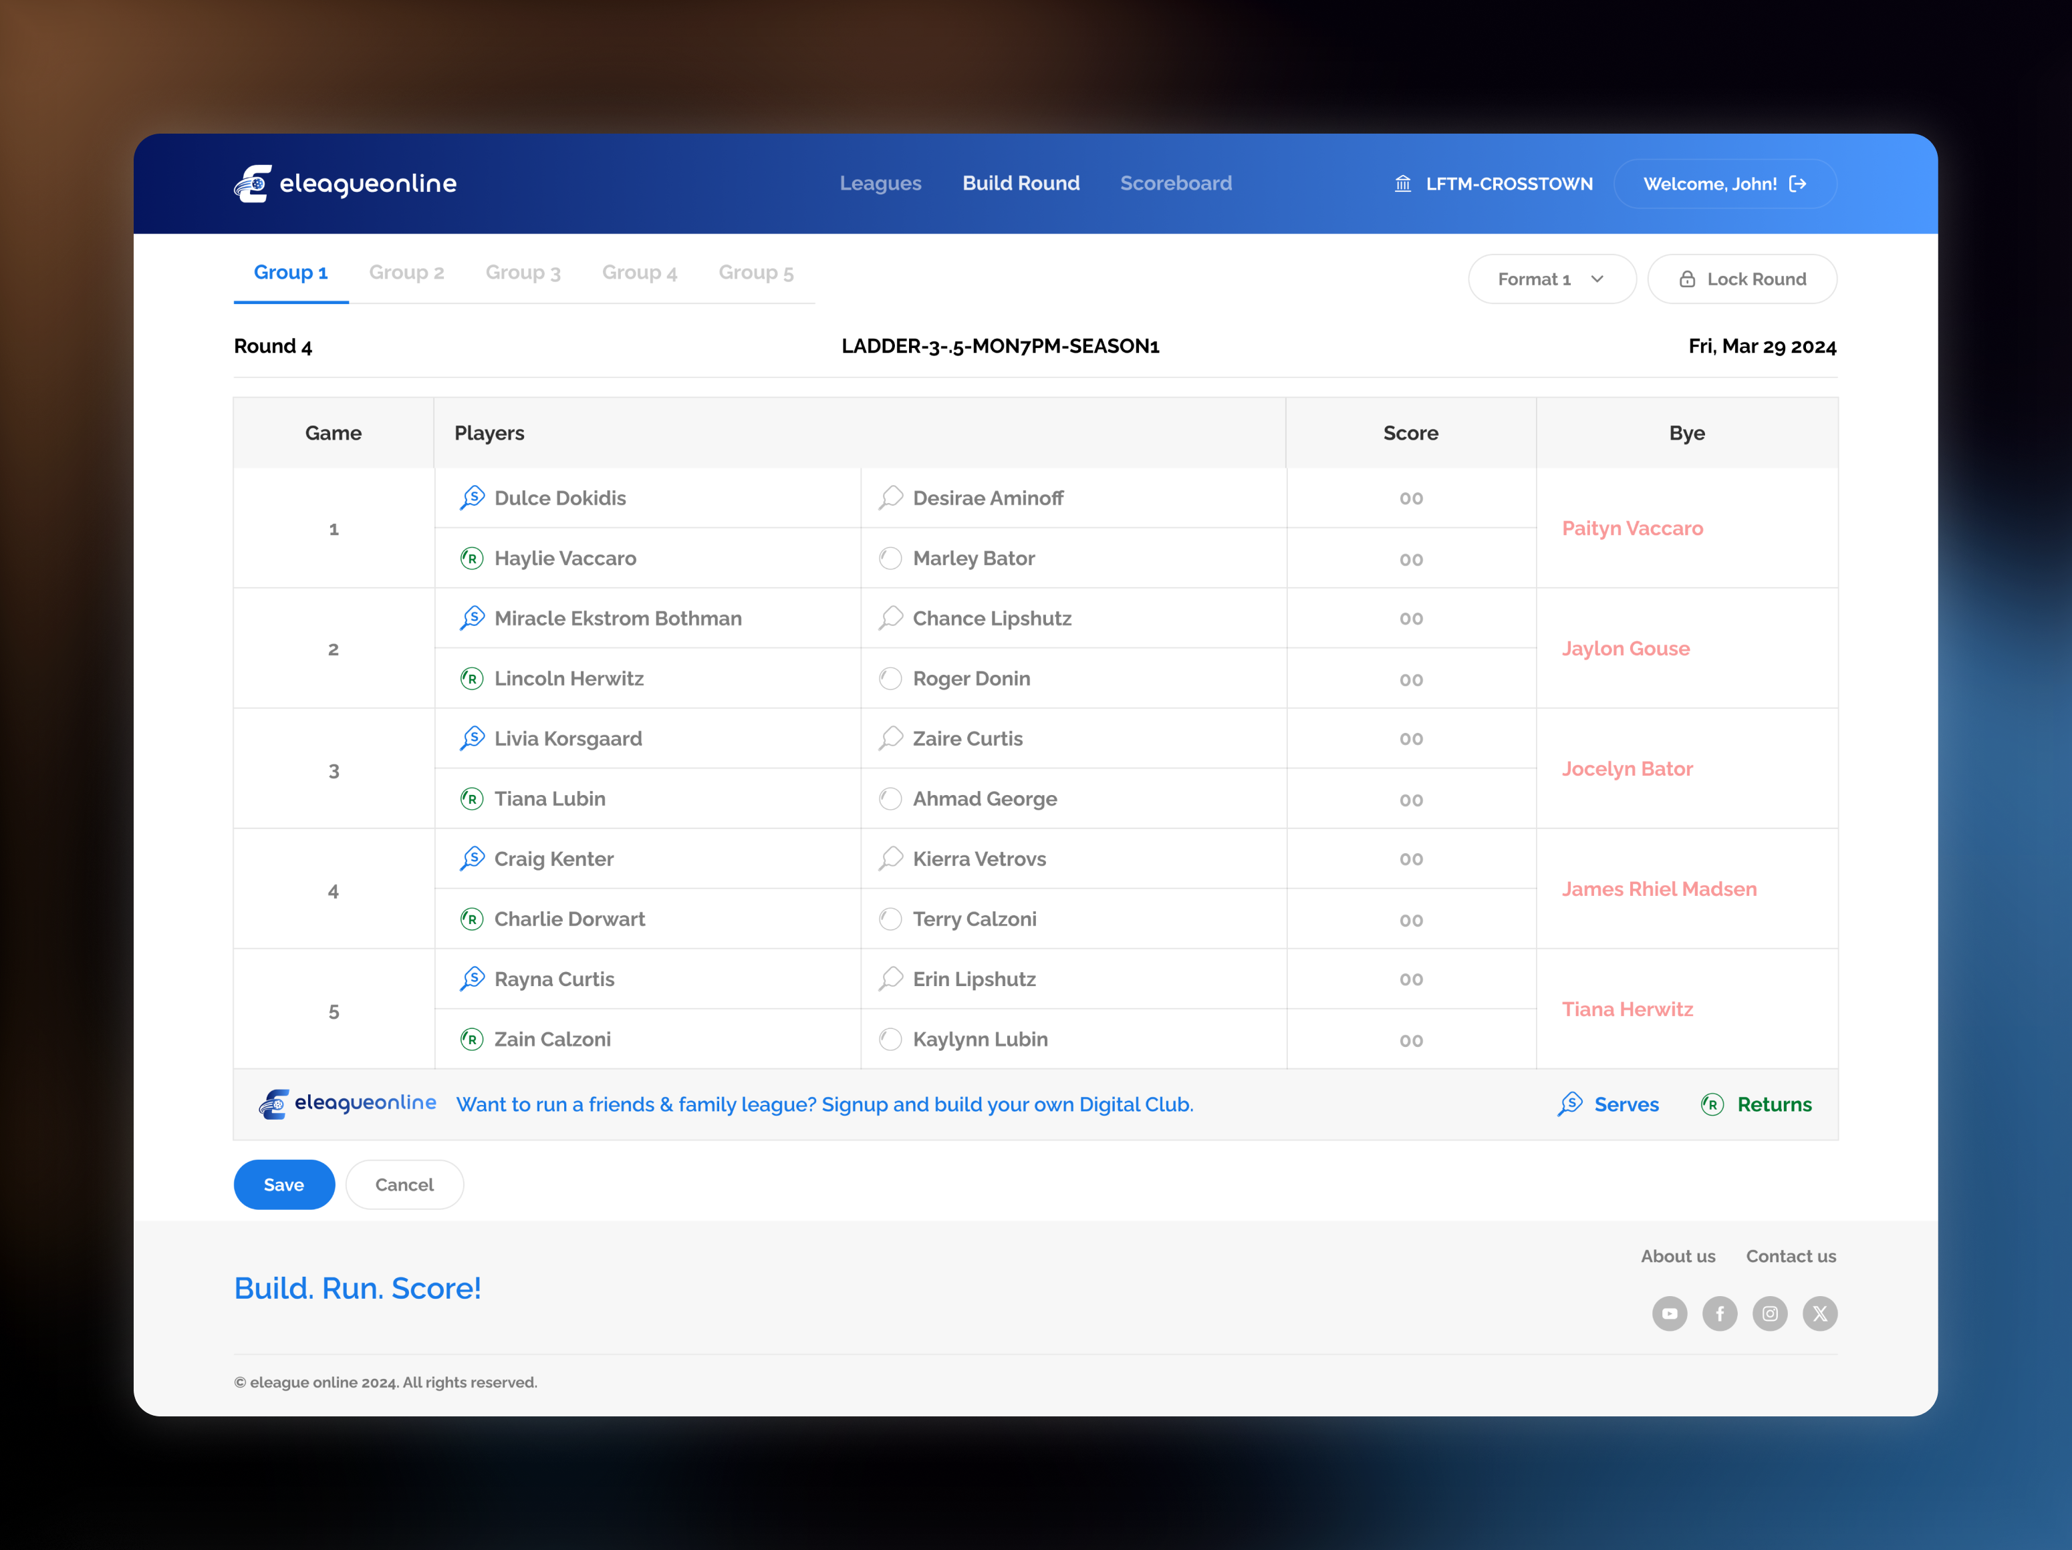
Task: Toggle the circle icon beside Kaylynn Lubin
Action: 890,1039
